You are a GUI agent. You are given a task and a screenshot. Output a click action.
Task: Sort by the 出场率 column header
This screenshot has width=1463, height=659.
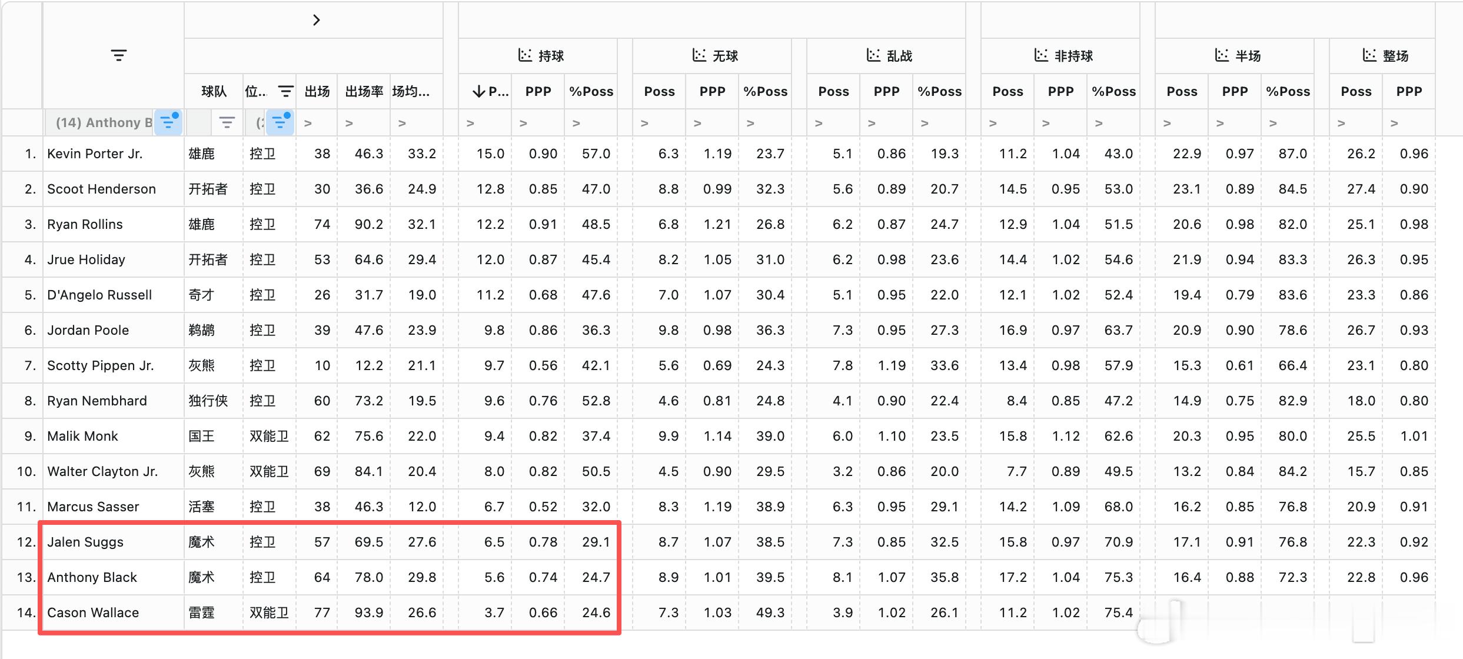(x=364, y=91)
